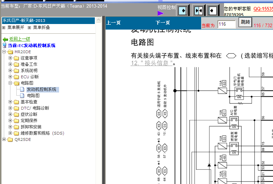Click the 准备工作 folder icon
The height and width of the screenshot is (184, 273).
[16, 64]
